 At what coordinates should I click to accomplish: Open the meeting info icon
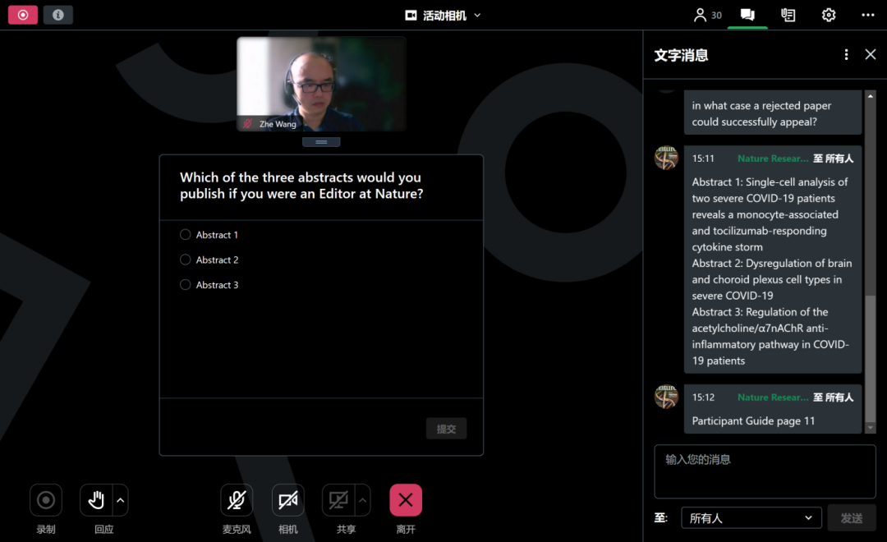pyautogui.click(x=57, y=15)
